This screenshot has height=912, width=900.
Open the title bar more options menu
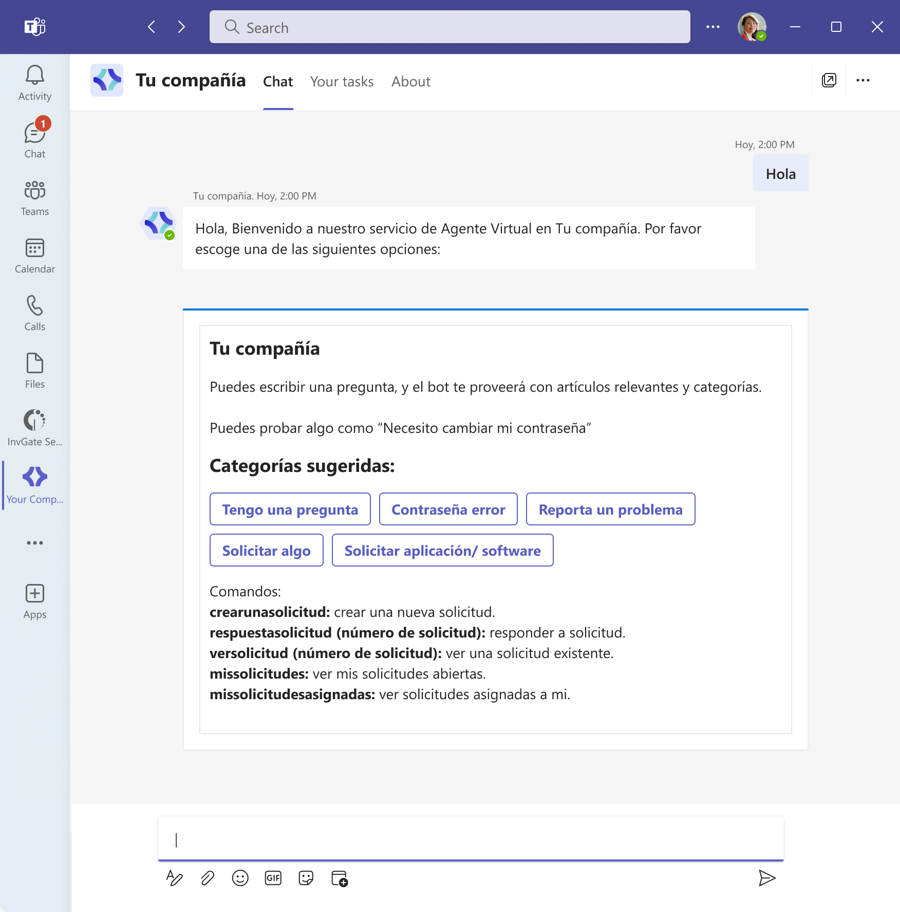713,27
